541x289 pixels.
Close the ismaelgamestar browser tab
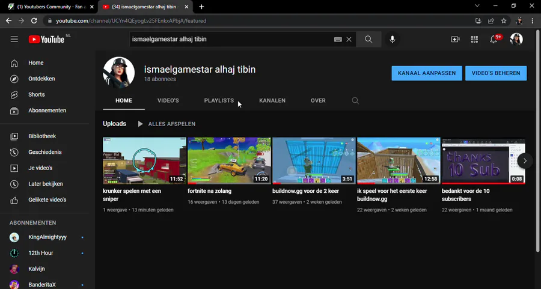[x=186, y=7]
